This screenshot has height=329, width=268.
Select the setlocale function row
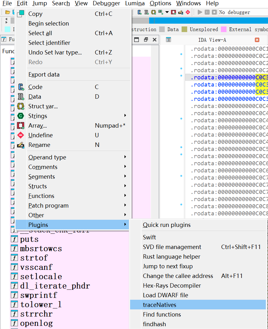pyautogui.click(x=70, y=276)
